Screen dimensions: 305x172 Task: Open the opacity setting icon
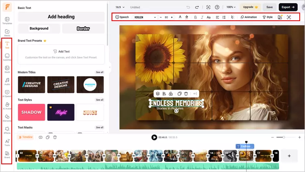(x=233, y=17)
